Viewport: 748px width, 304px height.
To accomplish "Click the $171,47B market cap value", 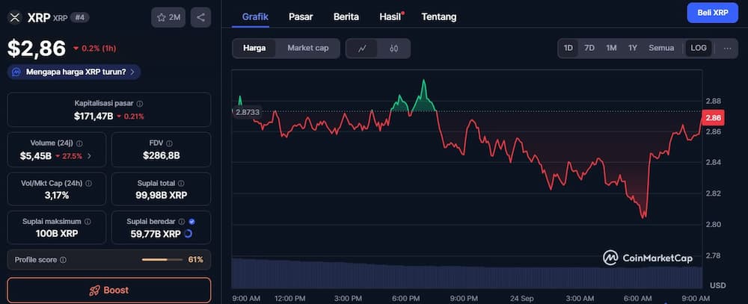I will point(93,116).
